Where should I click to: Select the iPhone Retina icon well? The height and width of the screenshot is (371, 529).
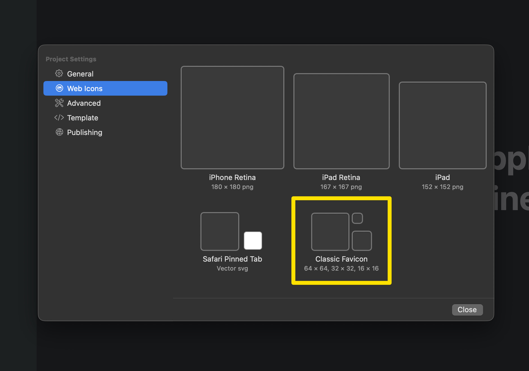(x=232, y=118)
